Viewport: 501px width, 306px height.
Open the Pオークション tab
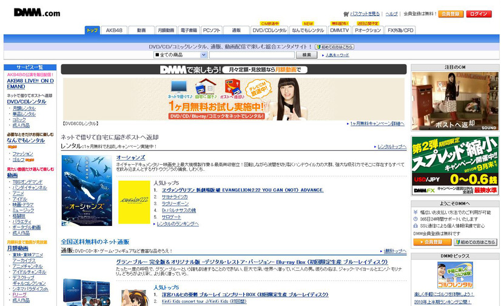point(368,30)
